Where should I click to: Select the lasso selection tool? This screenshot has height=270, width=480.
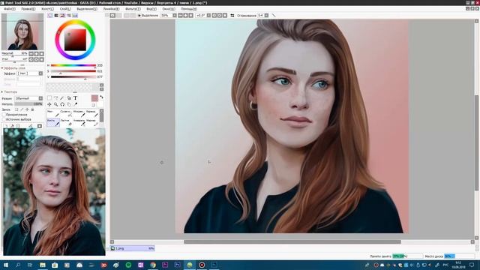coord(55,98)
